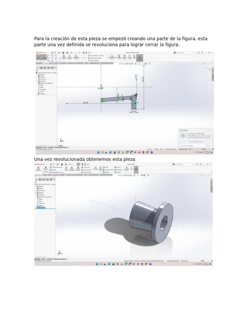Click the 200.00 vertical dimension in sketch

[143, 79]
